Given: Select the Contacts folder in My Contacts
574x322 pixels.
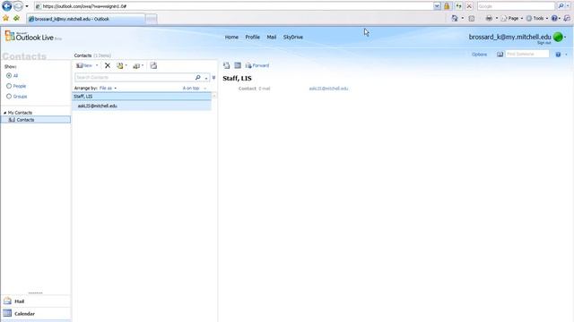Looking at the screenshot, I should point(36,120).
